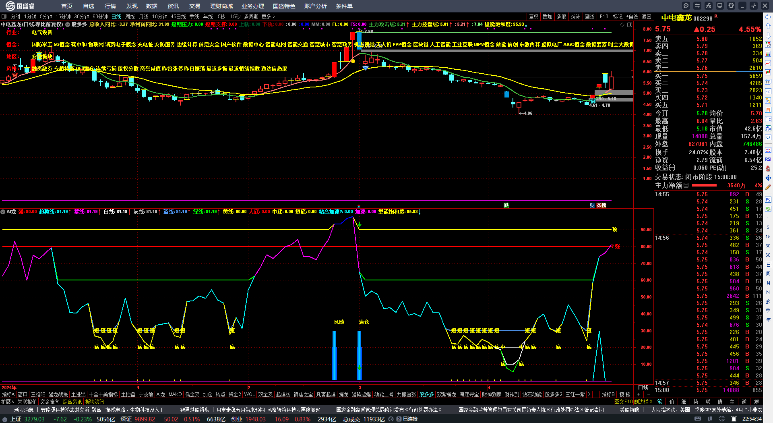Click the 模板 template button
This screenshot has width=773, height=423.
625,394
